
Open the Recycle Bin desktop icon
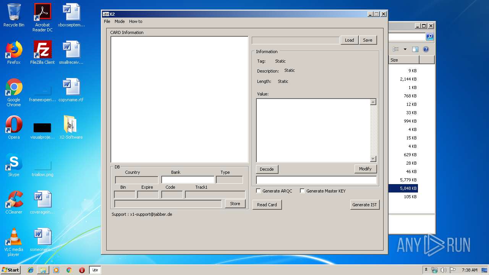pyautogui.click(x=14, y=16)
